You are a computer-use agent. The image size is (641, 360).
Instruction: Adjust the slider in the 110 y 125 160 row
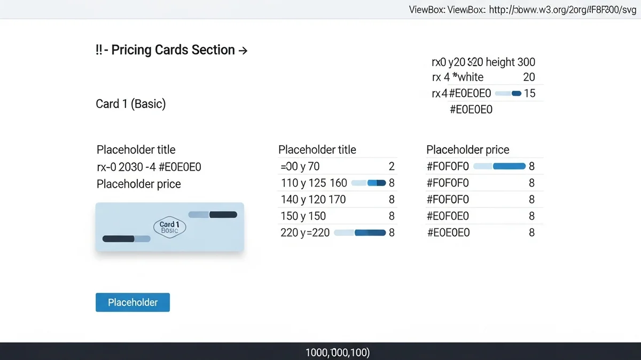[x=368, y=183]
